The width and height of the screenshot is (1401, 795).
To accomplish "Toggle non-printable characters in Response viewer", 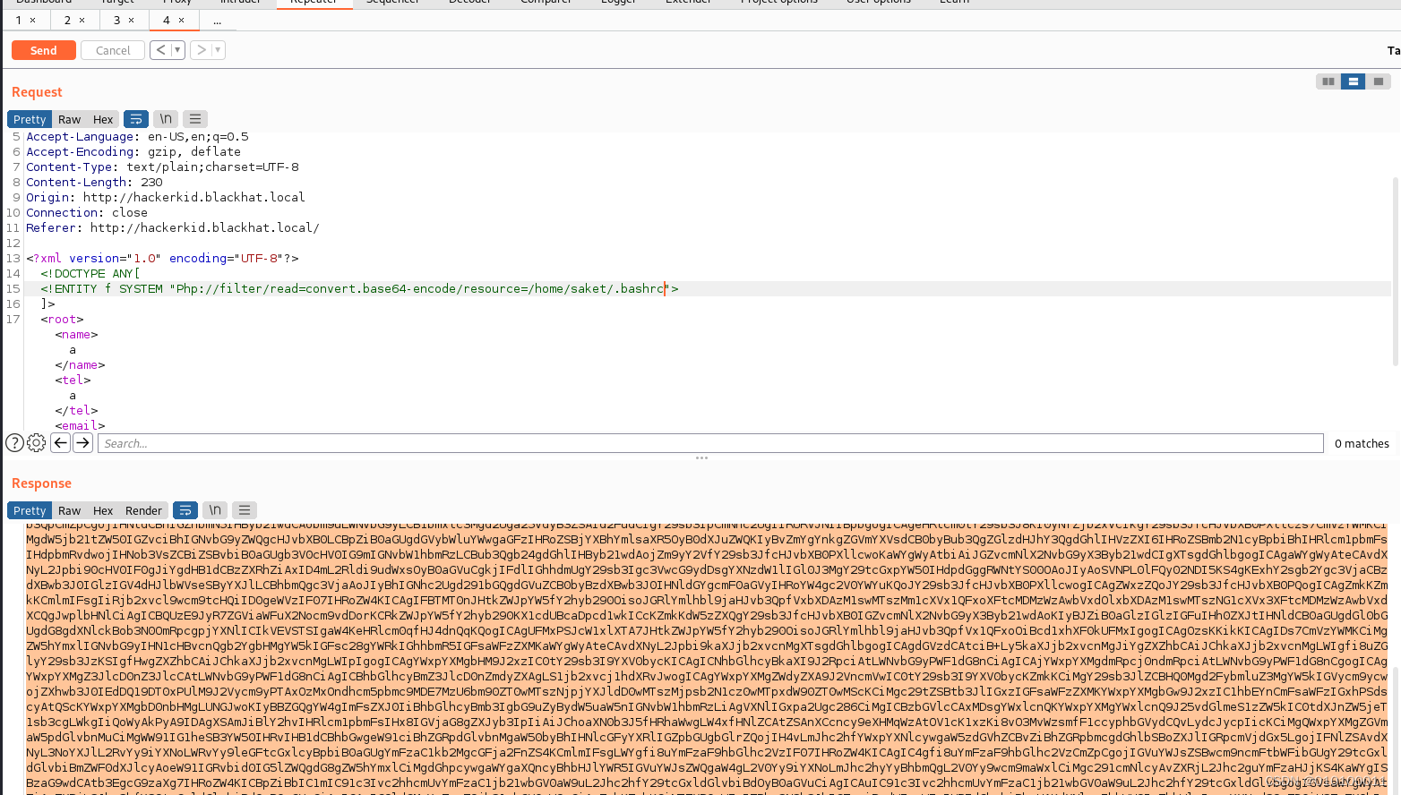I will [215, 509].
